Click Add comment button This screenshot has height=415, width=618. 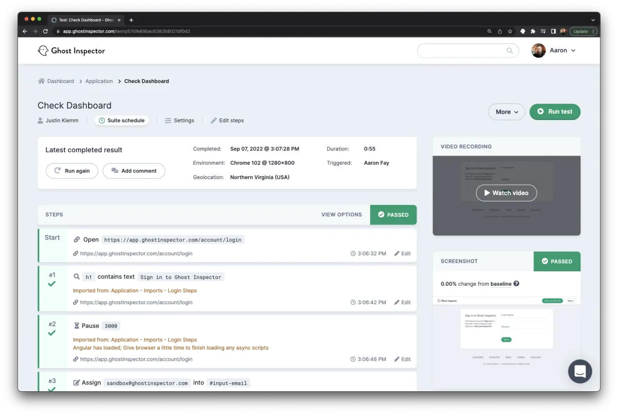pos(134,171)
